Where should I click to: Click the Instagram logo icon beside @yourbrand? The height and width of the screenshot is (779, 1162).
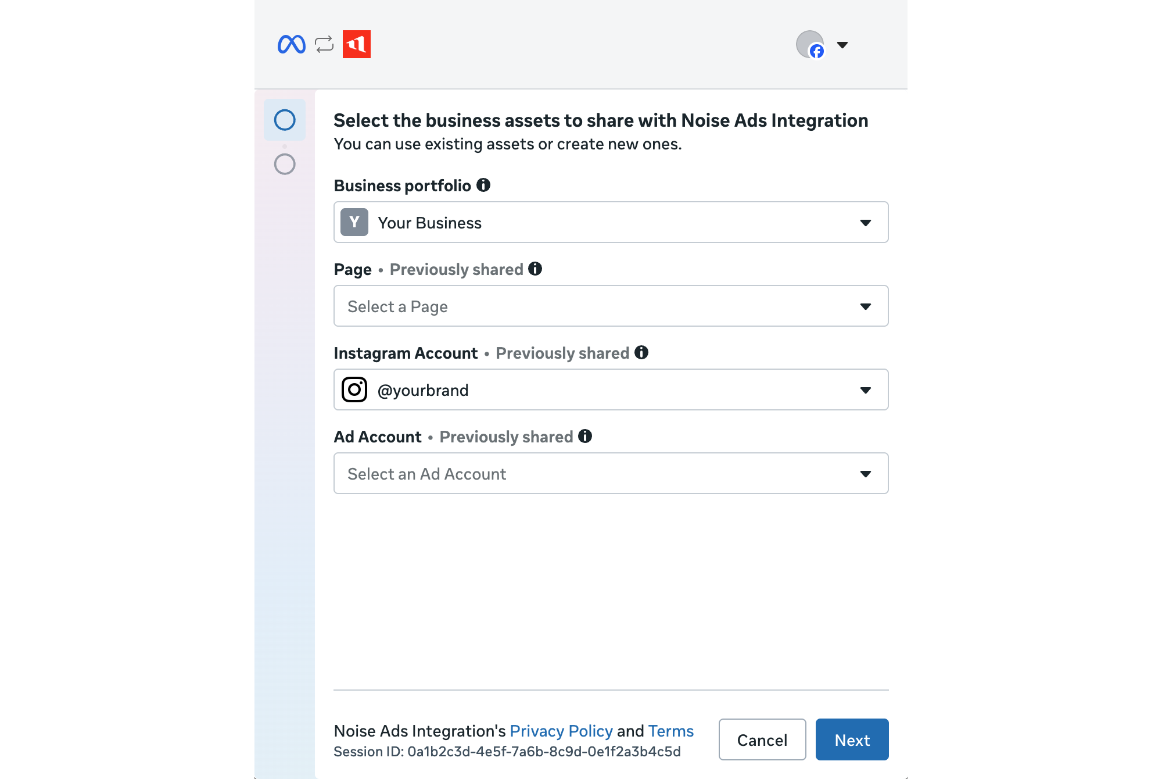[354, 389]
